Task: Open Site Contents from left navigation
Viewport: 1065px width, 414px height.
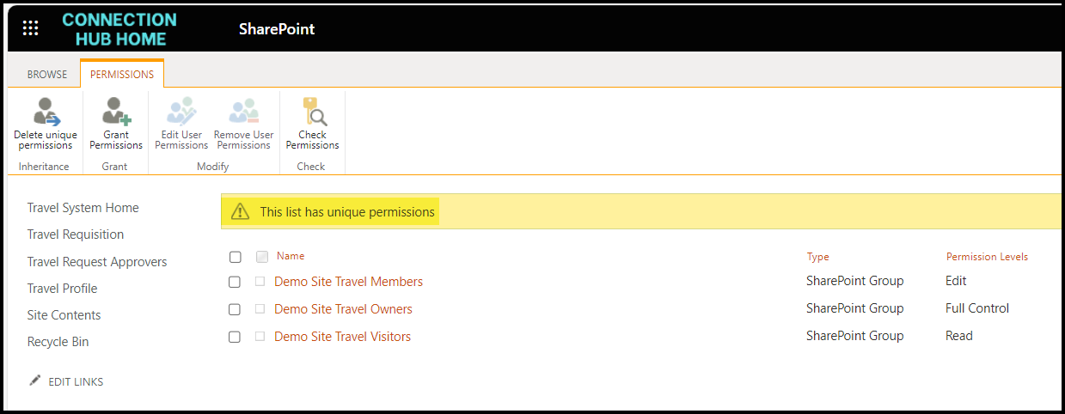Action: pos(64,315)
